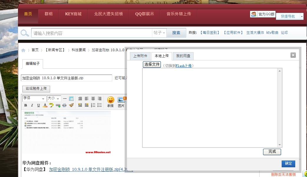The image size is (307, 177).
Task: Create a numbered list
Action: point(93,105)
